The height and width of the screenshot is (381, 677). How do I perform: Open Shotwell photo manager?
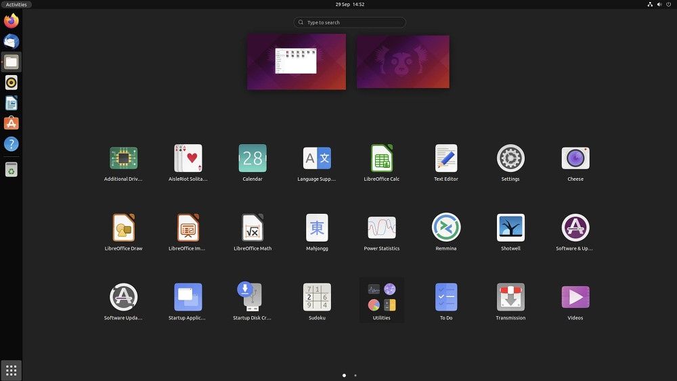pyautogui.click(x=510, y=227)
